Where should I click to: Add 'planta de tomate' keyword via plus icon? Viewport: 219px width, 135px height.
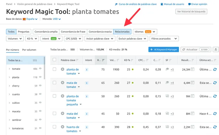(62, 69)
